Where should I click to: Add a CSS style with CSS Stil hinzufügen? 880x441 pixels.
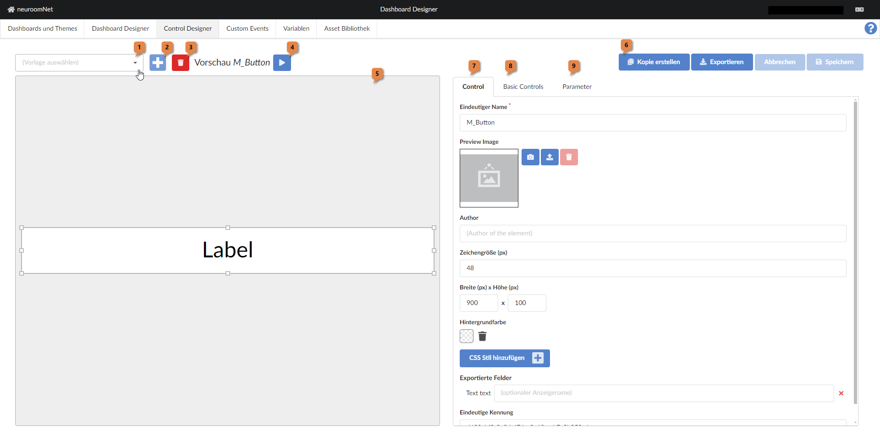pos(504,358)
